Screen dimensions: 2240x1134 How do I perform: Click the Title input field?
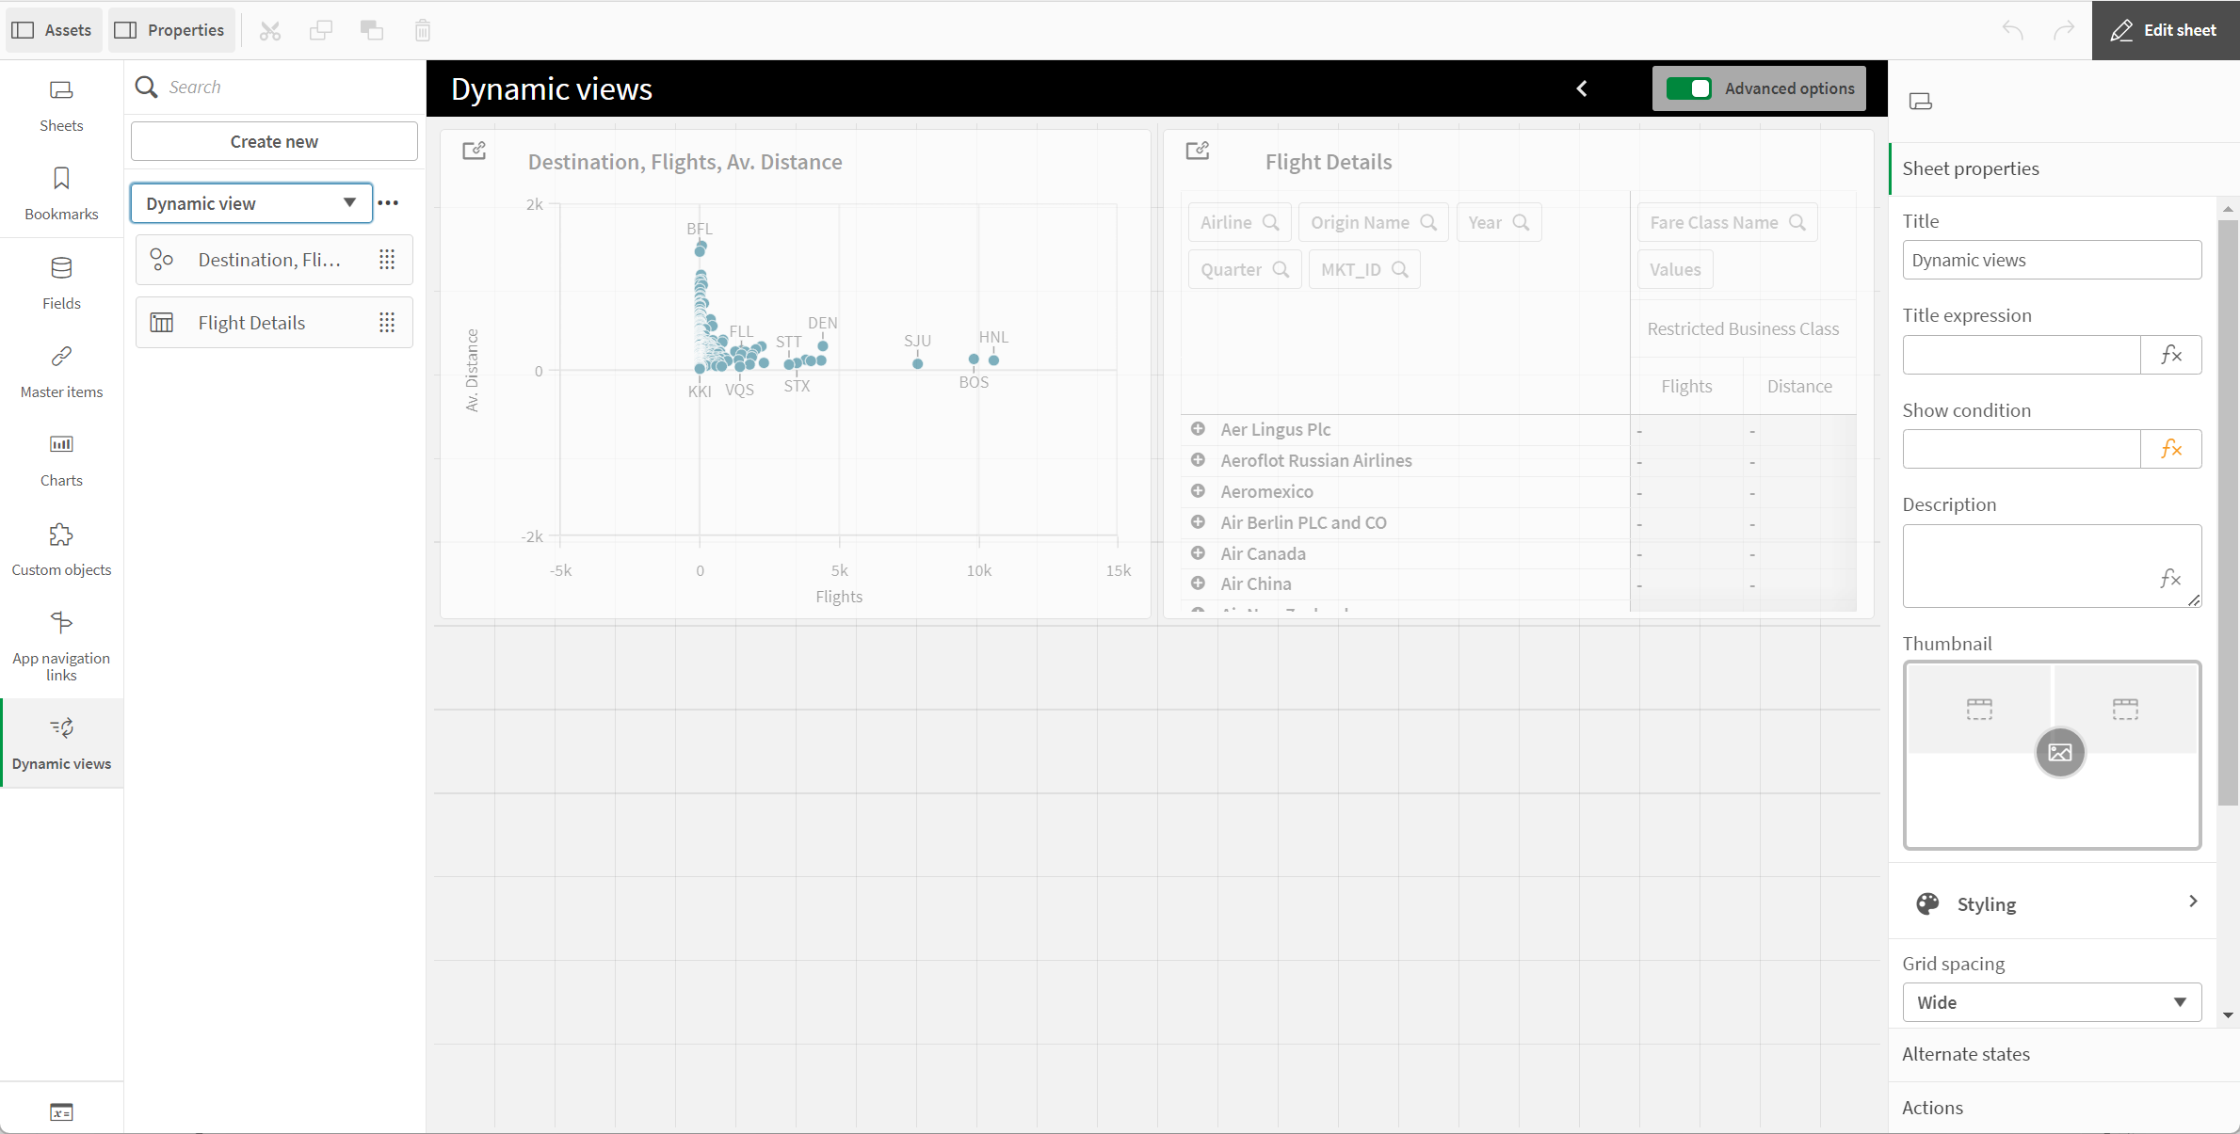pyautogui.click(x=2052, y=259)
